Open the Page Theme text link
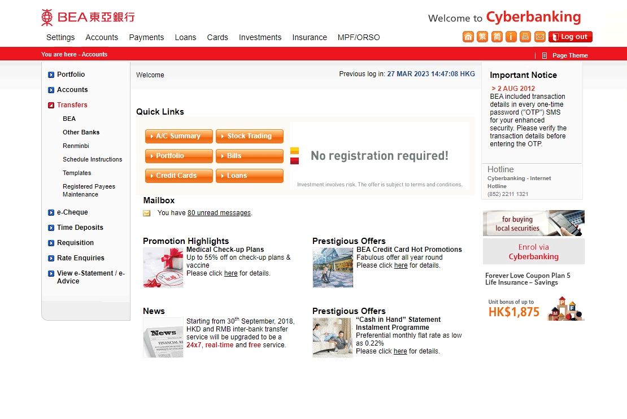627x419 pixels. coord(570,55)
